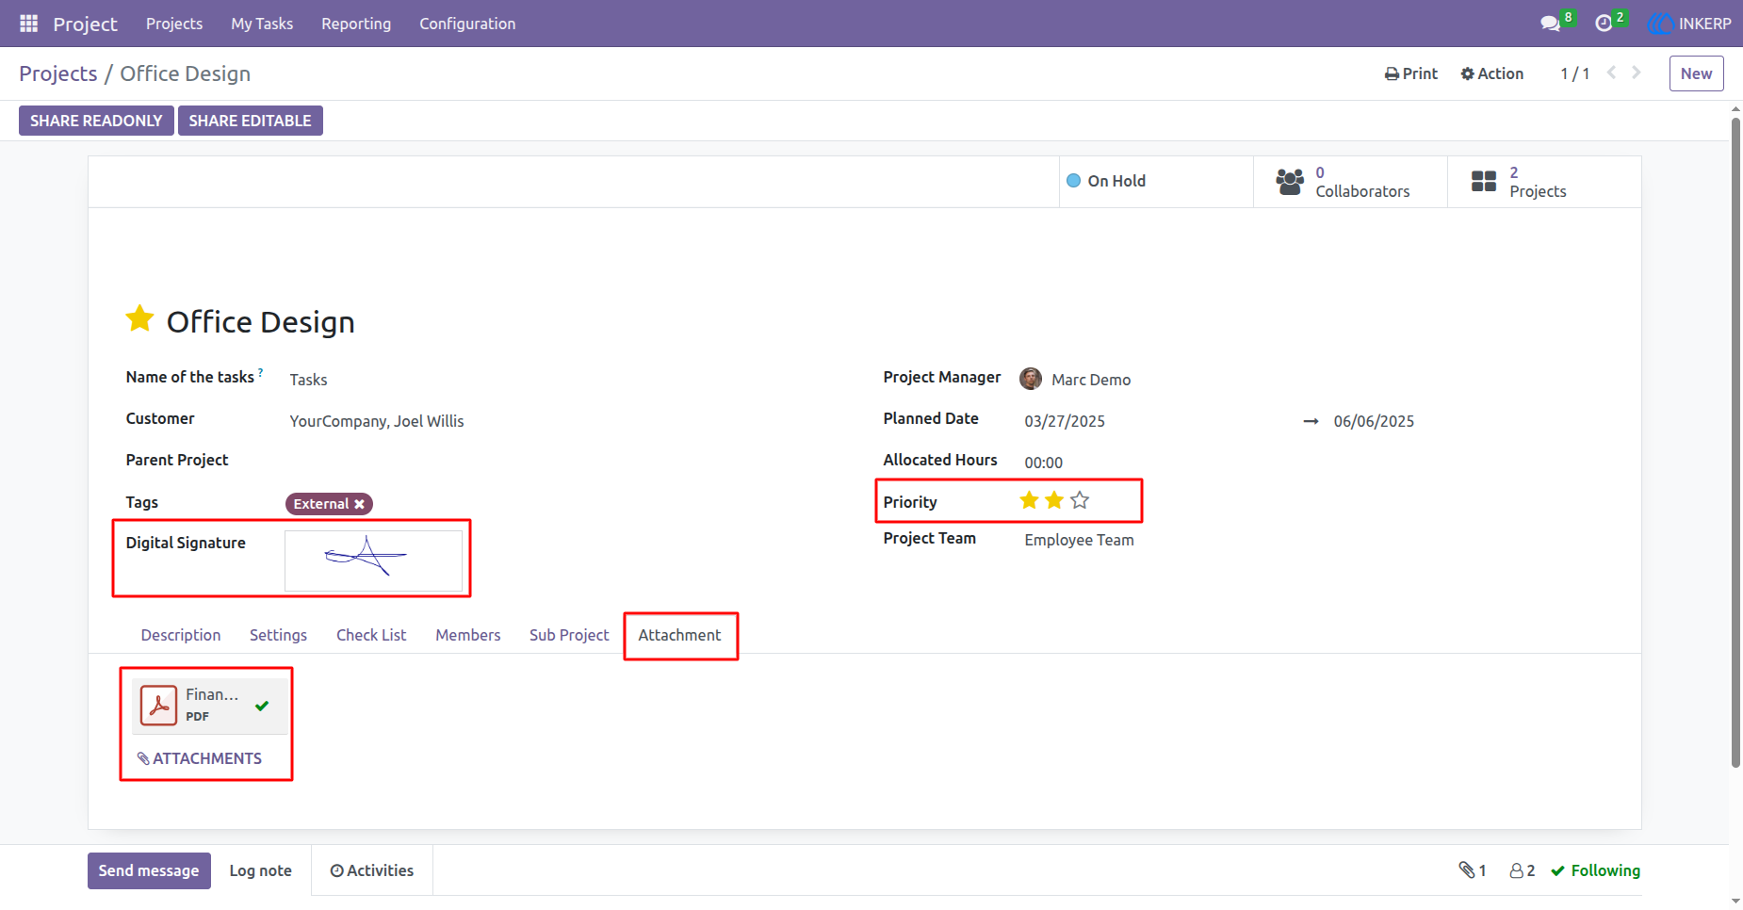This screenshot has width=1743, height=910.
Task: Set priority to second star
Action: tap(1054, 500)
